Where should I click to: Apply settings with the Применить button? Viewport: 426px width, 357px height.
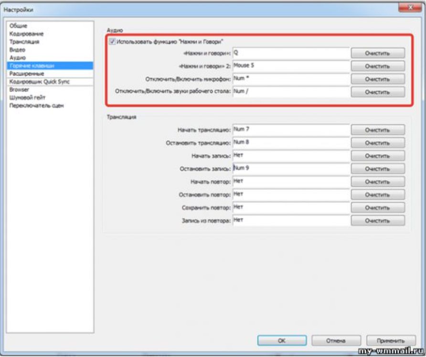[391, 340]
